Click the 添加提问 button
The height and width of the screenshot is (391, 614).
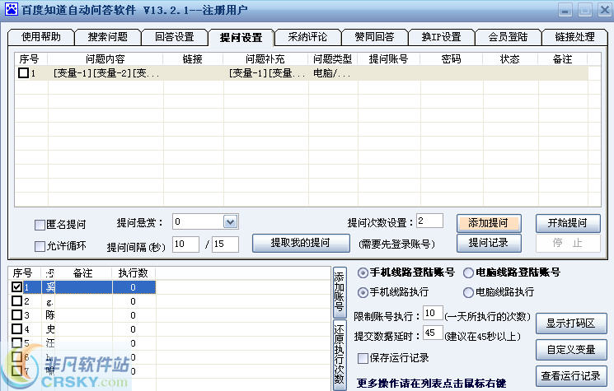coord(489,223)
